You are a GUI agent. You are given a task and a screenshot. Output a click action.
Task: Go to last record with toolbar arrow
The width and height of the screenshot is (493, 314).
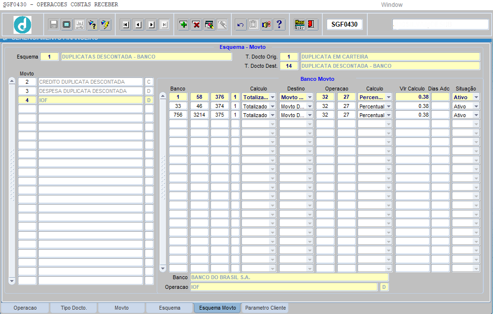click(x=164, y=25)
